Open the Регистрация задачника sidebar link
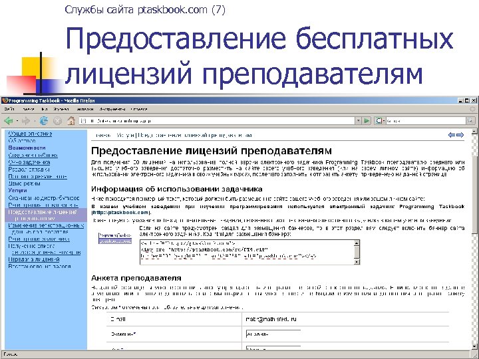This screenshot has height=359, width=479. coord(39,239)
